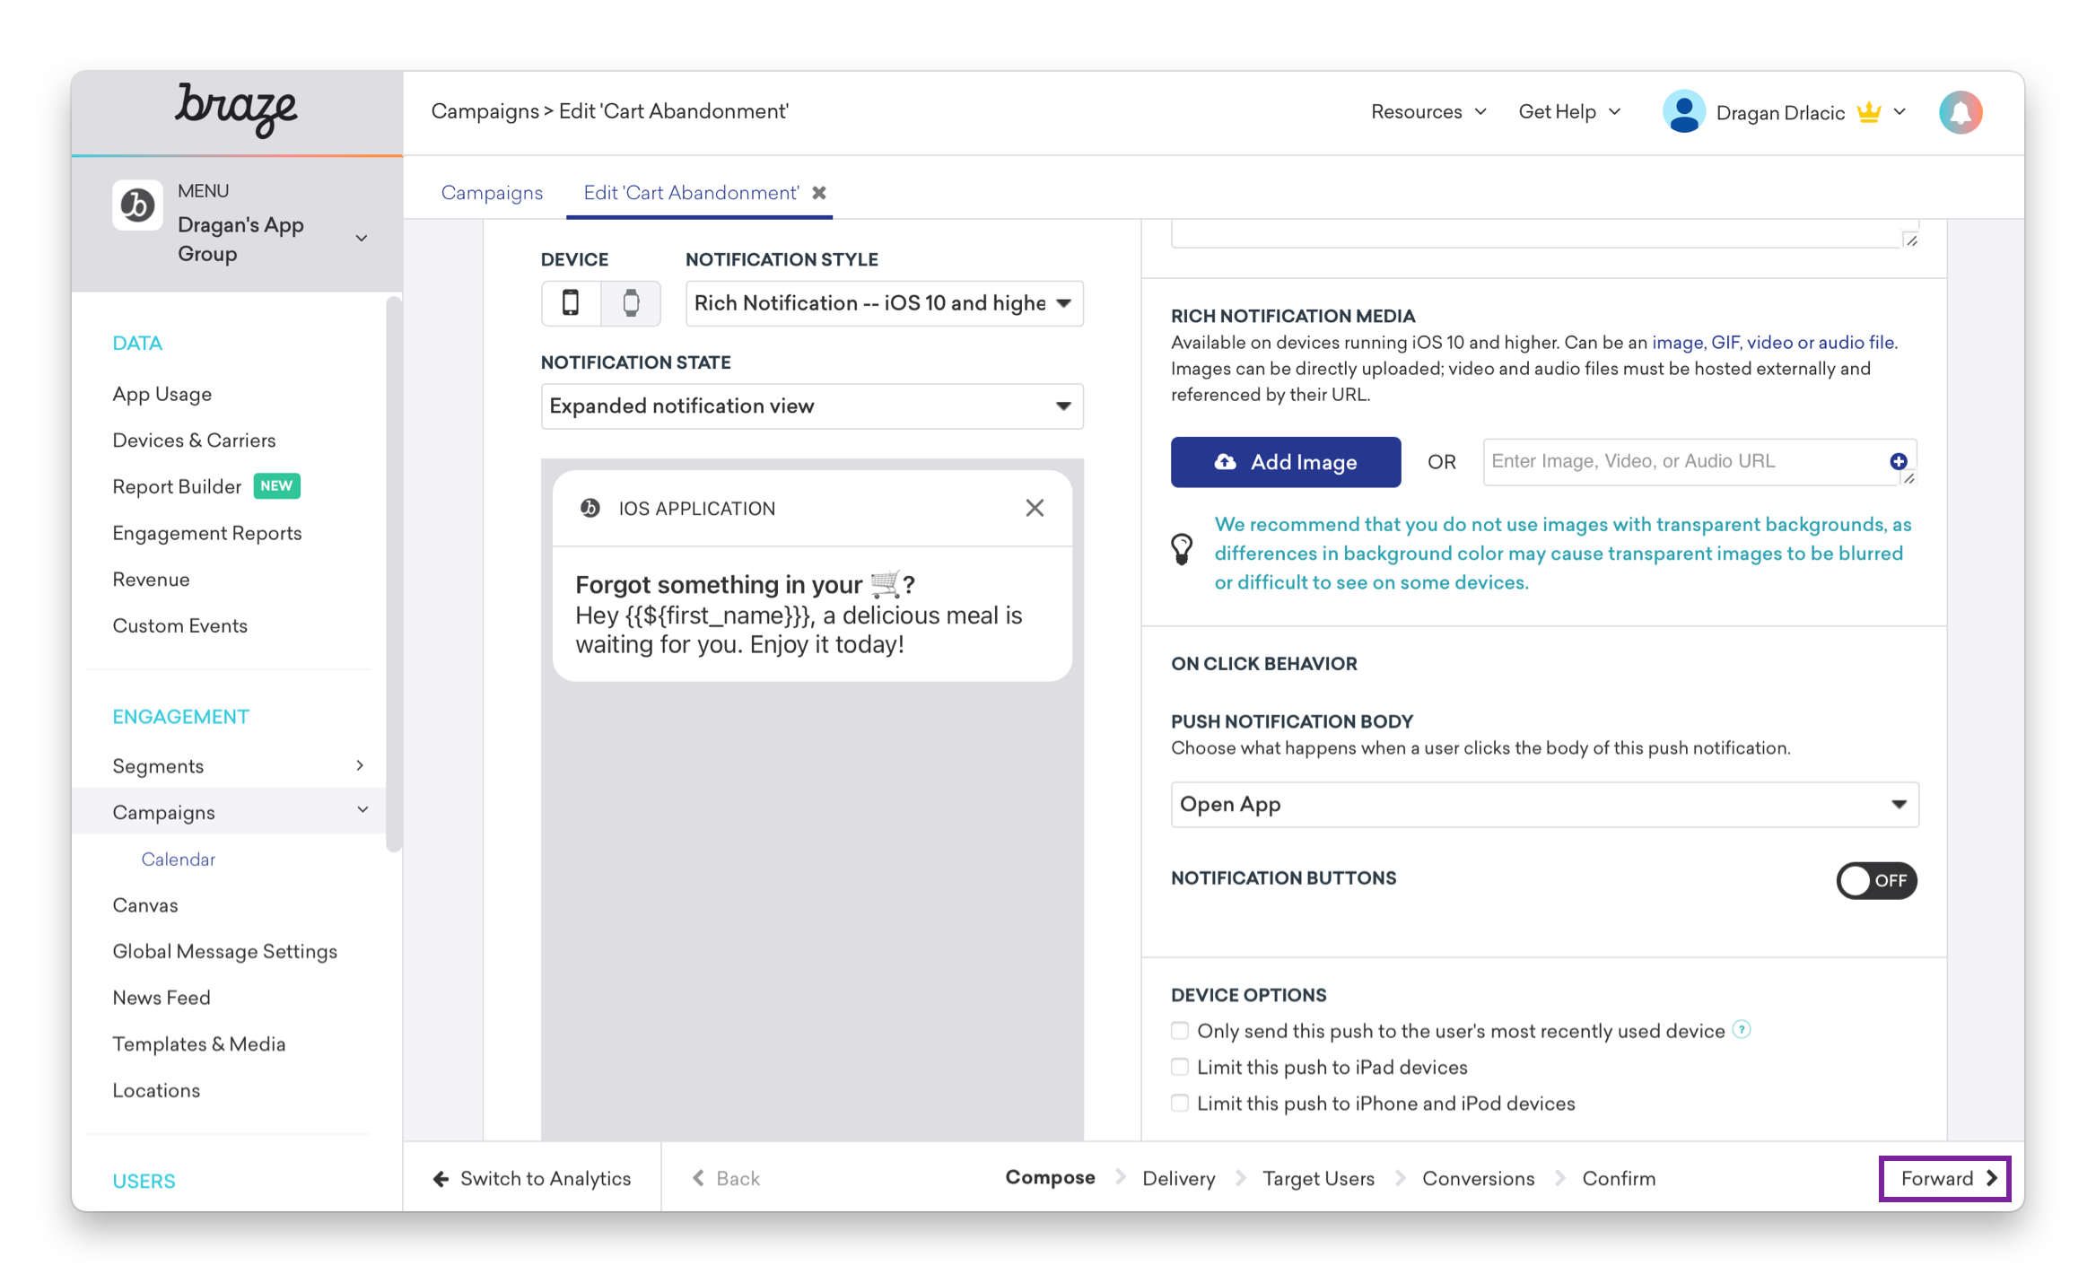Go to the Conversions step
The height and width of the screenshot is (1283, 2096).
tap(1478, 1178)
